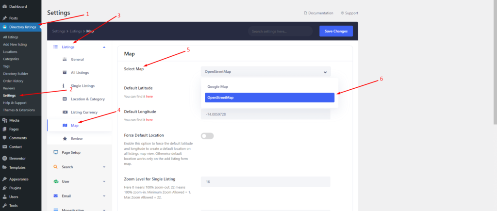
Task: Open Categories submenu item
Action: 11,59
